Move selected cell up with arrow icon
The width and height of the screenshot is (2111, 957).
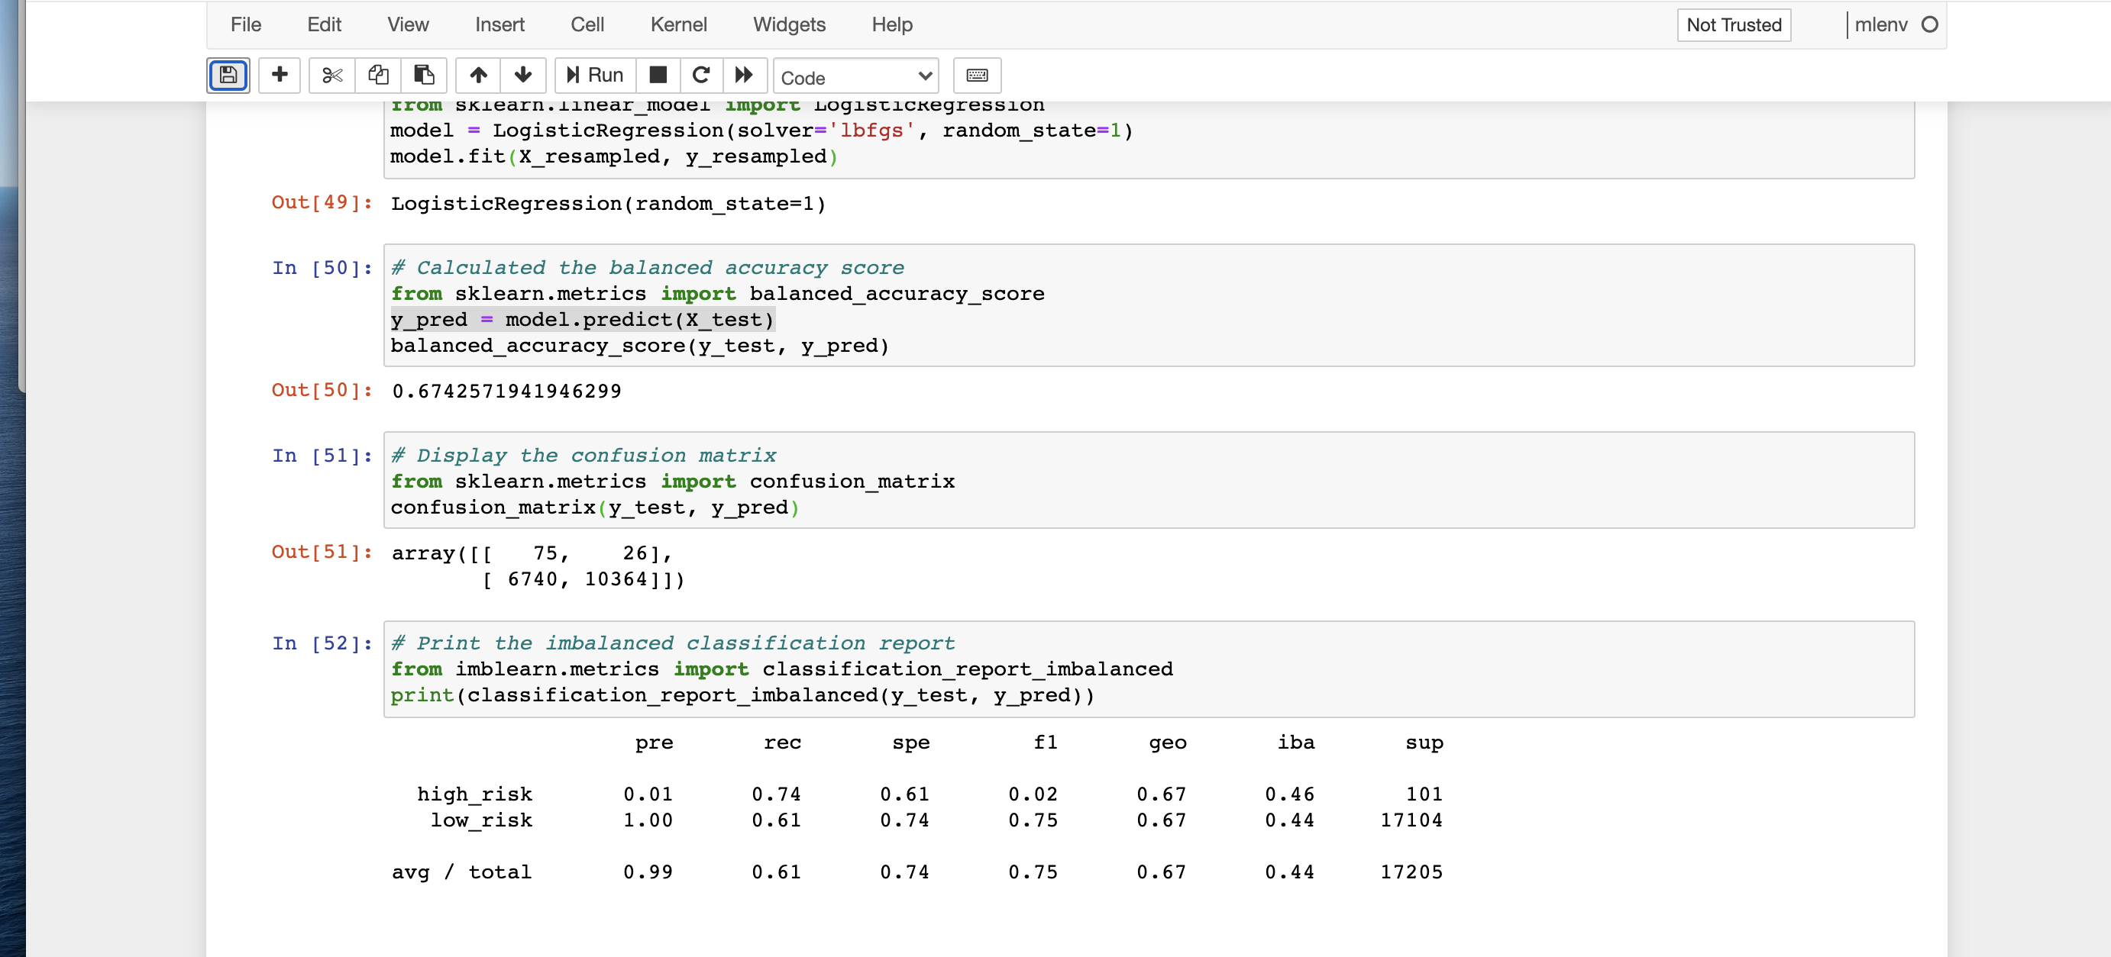479,76
